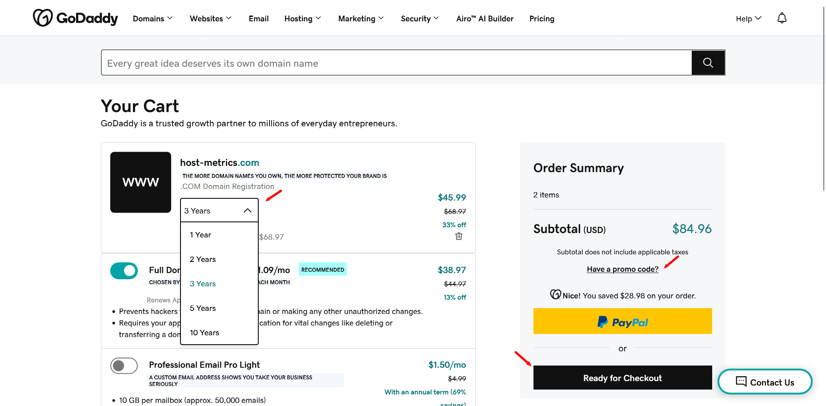This screenshot has height=406, width=826.
Task: Focus the domain name search field
Action: [397, 63]
